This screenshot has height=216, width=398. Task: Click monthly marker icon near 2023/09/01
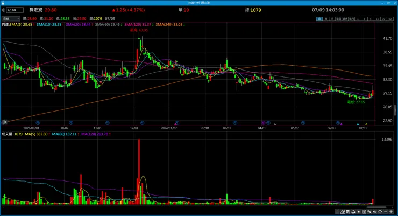tap(38, 123)
